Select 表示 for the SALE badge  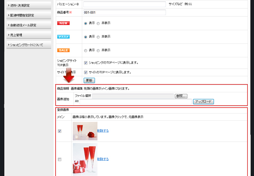tap(86, 50)
